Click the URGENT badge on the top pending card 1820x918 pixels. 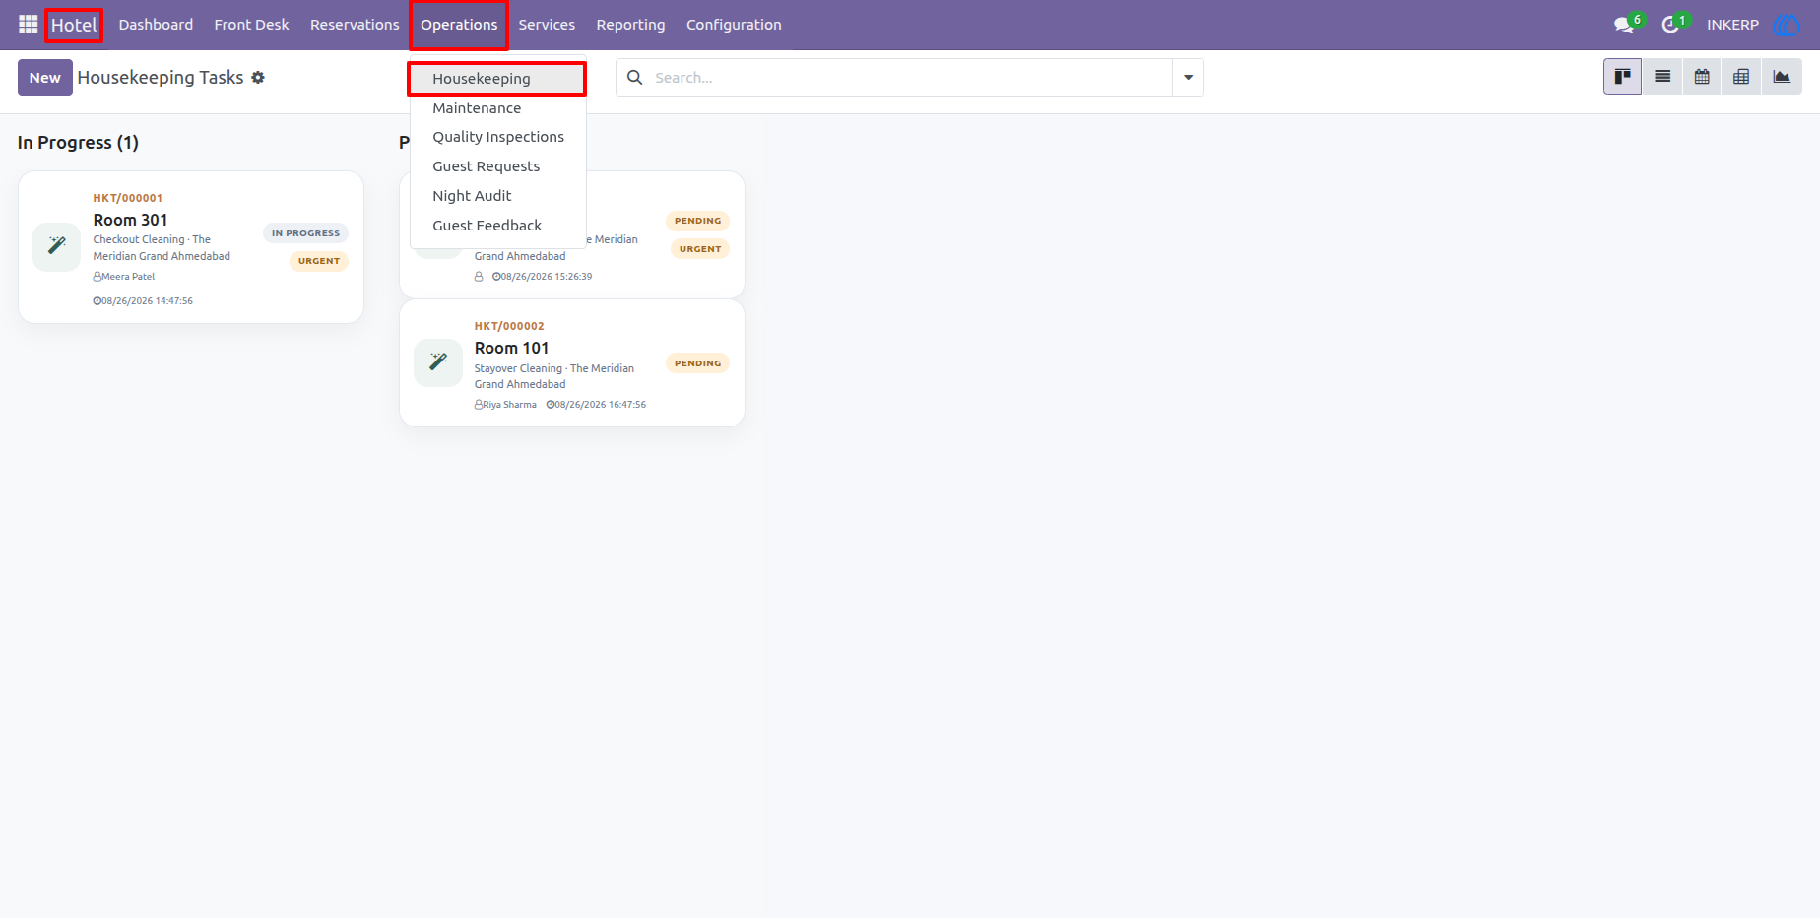tap(700, 249)
